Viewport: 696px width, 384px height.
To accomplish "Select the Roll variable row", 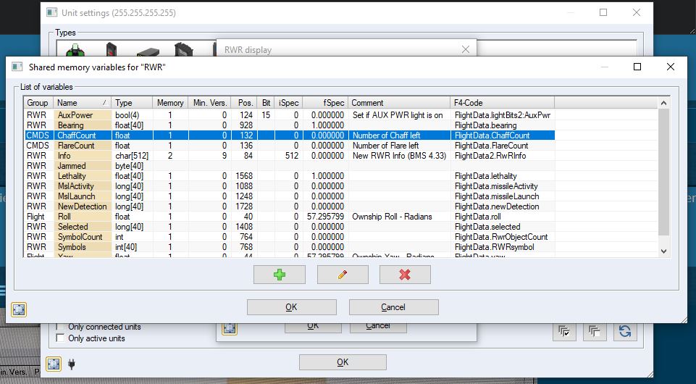I will coord(290,217).
